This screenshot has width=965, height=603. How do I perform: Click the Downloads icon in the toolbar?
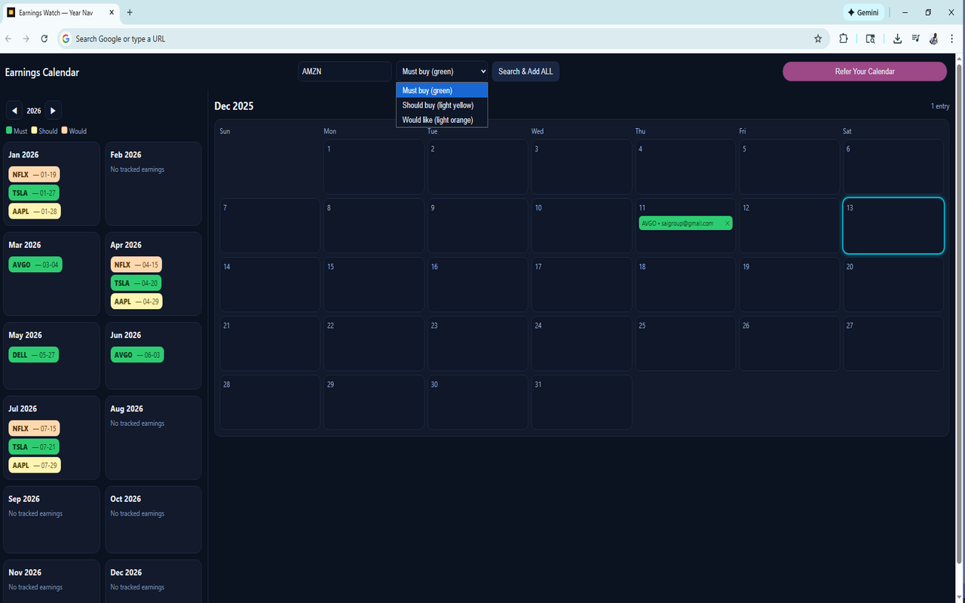point(897,38)
